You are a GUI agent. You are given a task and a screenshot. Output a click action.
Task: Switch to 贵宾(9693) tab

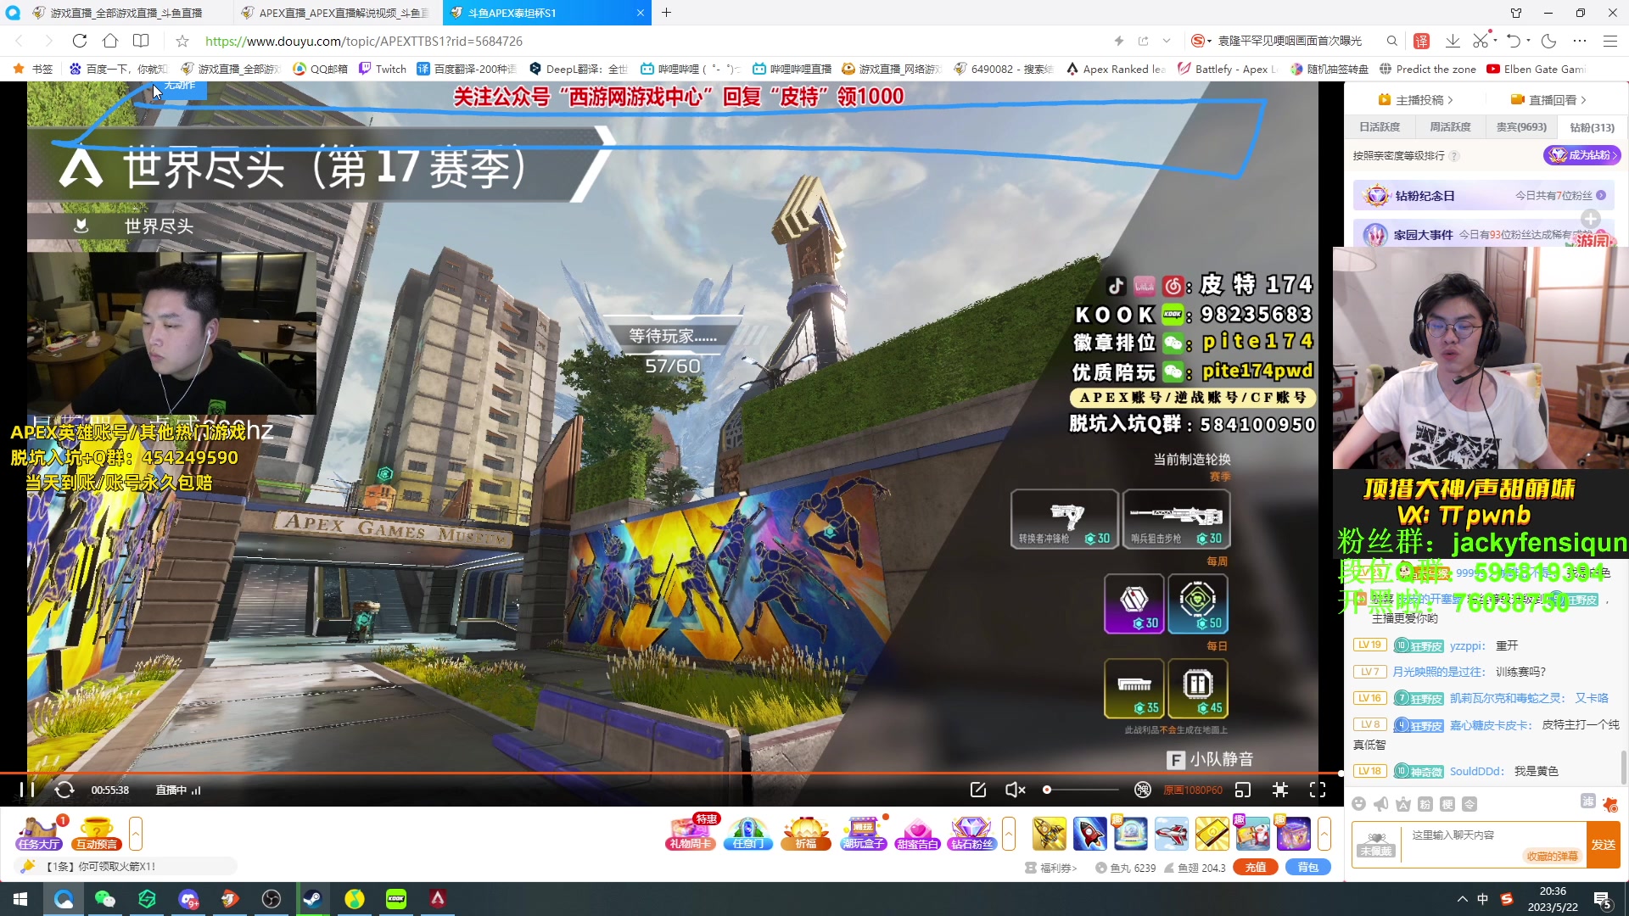pos(1521,127)
